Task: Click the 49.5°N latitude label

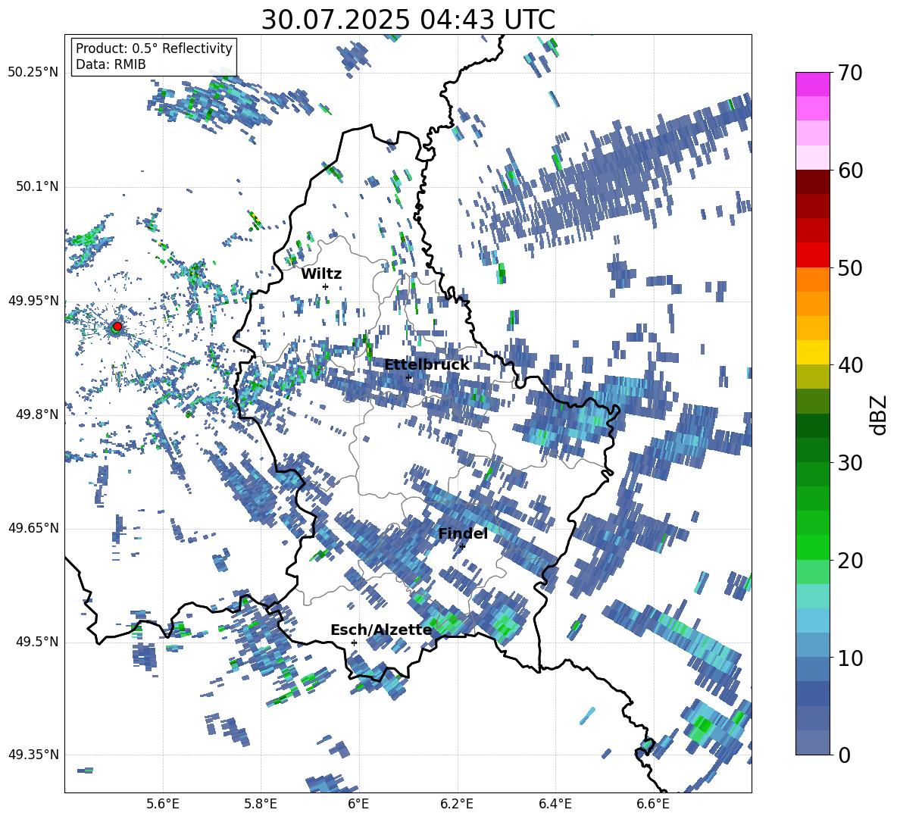Action: [x=36, y=642]
